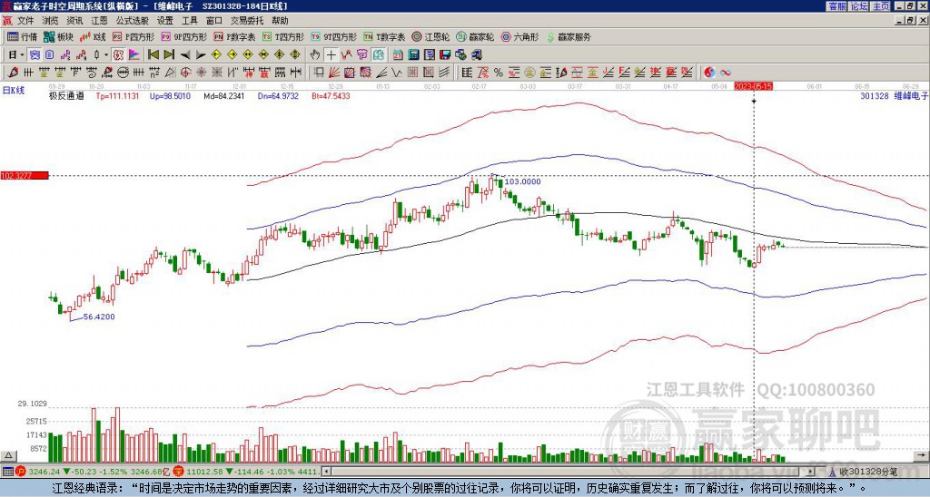Open the 设置 menu

pos(165,21)
